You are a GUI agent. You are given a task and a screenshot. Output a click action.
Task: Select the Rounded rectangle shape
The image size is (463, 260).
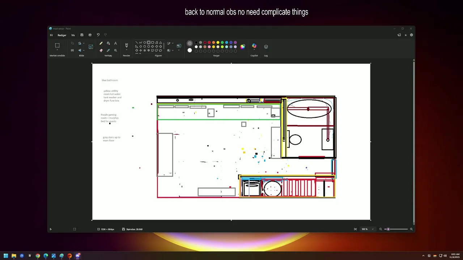(x=153, y=43)
